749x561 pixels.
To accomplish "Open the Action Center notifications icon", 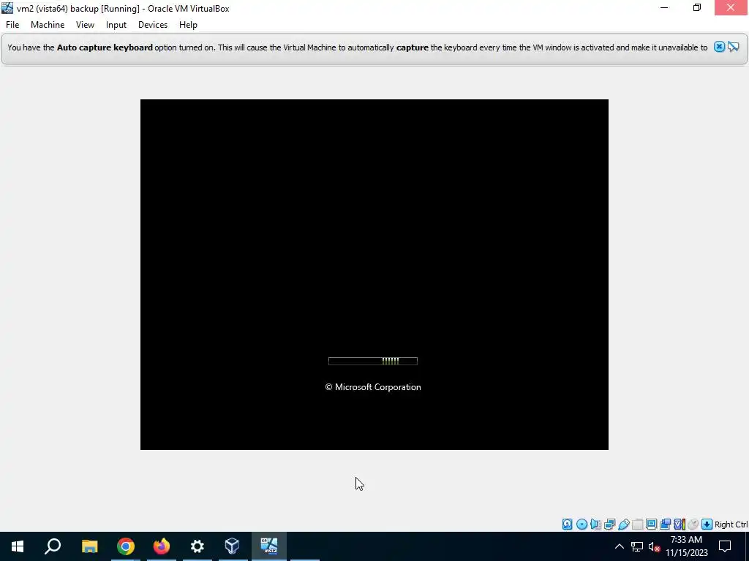I will click(725, 546).
